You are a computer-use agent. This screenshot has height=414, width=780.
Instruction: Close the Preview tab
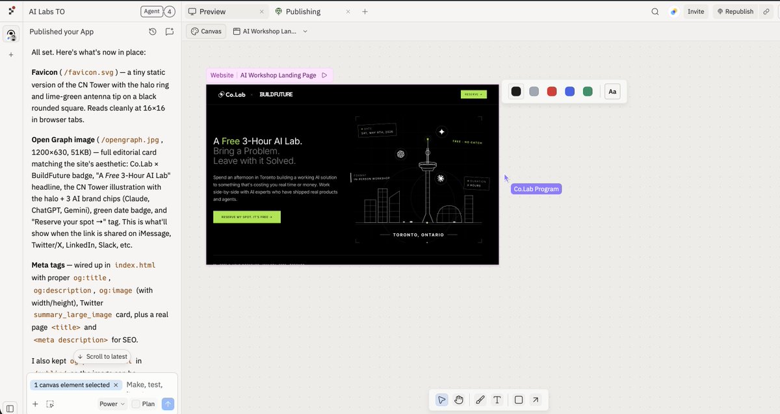262,12
